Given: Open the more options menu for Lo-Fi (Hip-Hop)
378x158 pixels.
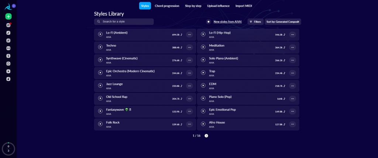Looking at the screenshot, I should coord(292,34).
